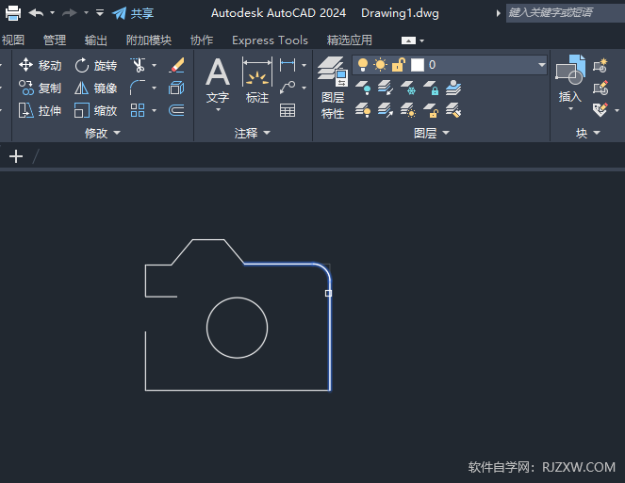This screenshot has height=483, width=625.
Task: Click the Erase tool eraser icon
Action: pos(176,65)
